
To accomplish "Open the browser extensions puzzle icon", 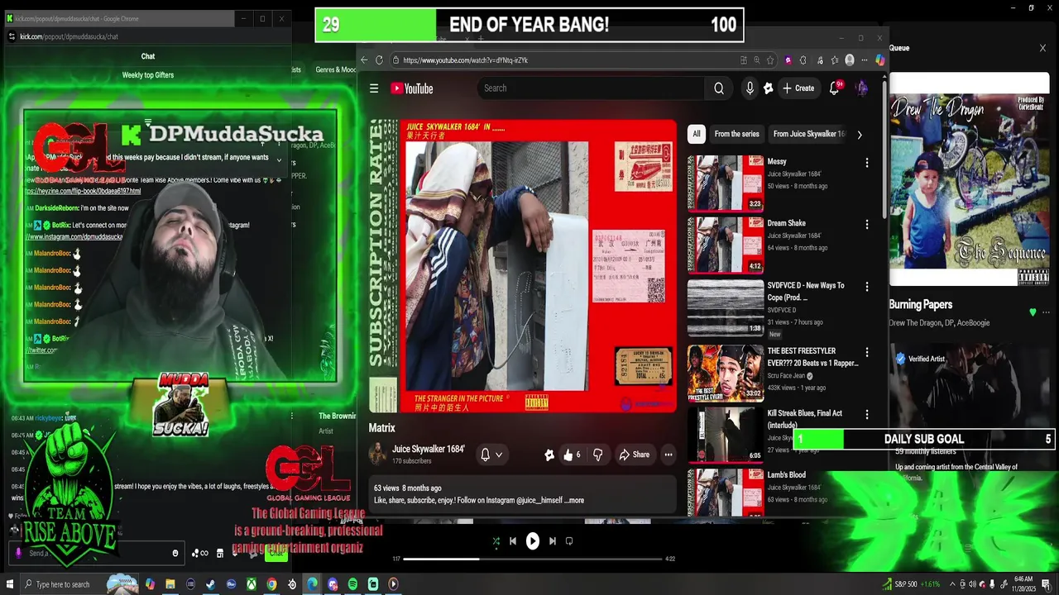I will pyautogui.click(x=803, y=60).
